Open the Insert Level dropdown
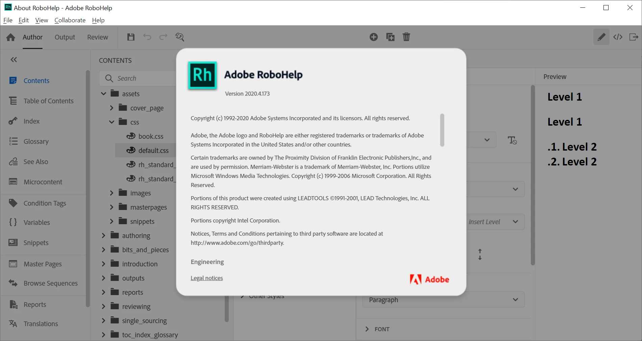This screenshot has height=341, width=642. (495, 222)
